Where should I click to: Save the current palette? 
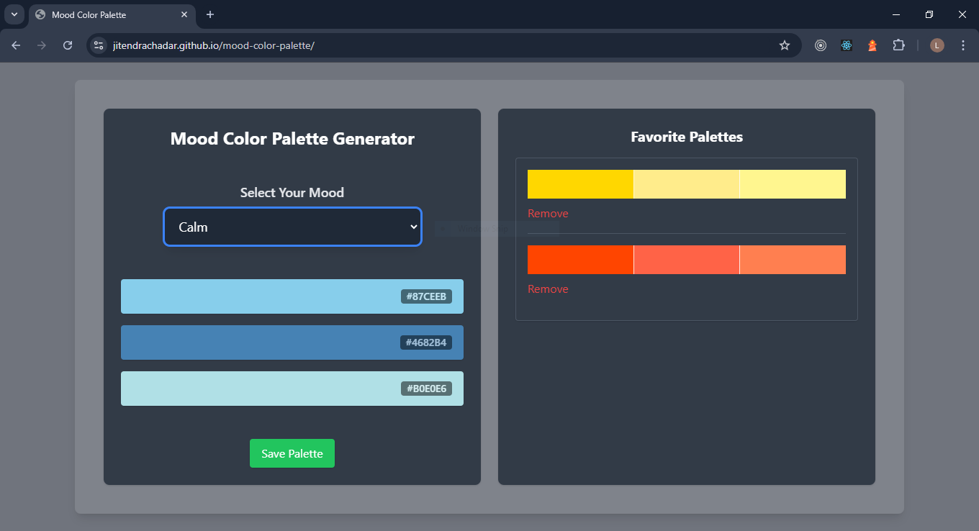tap(292, 453)
